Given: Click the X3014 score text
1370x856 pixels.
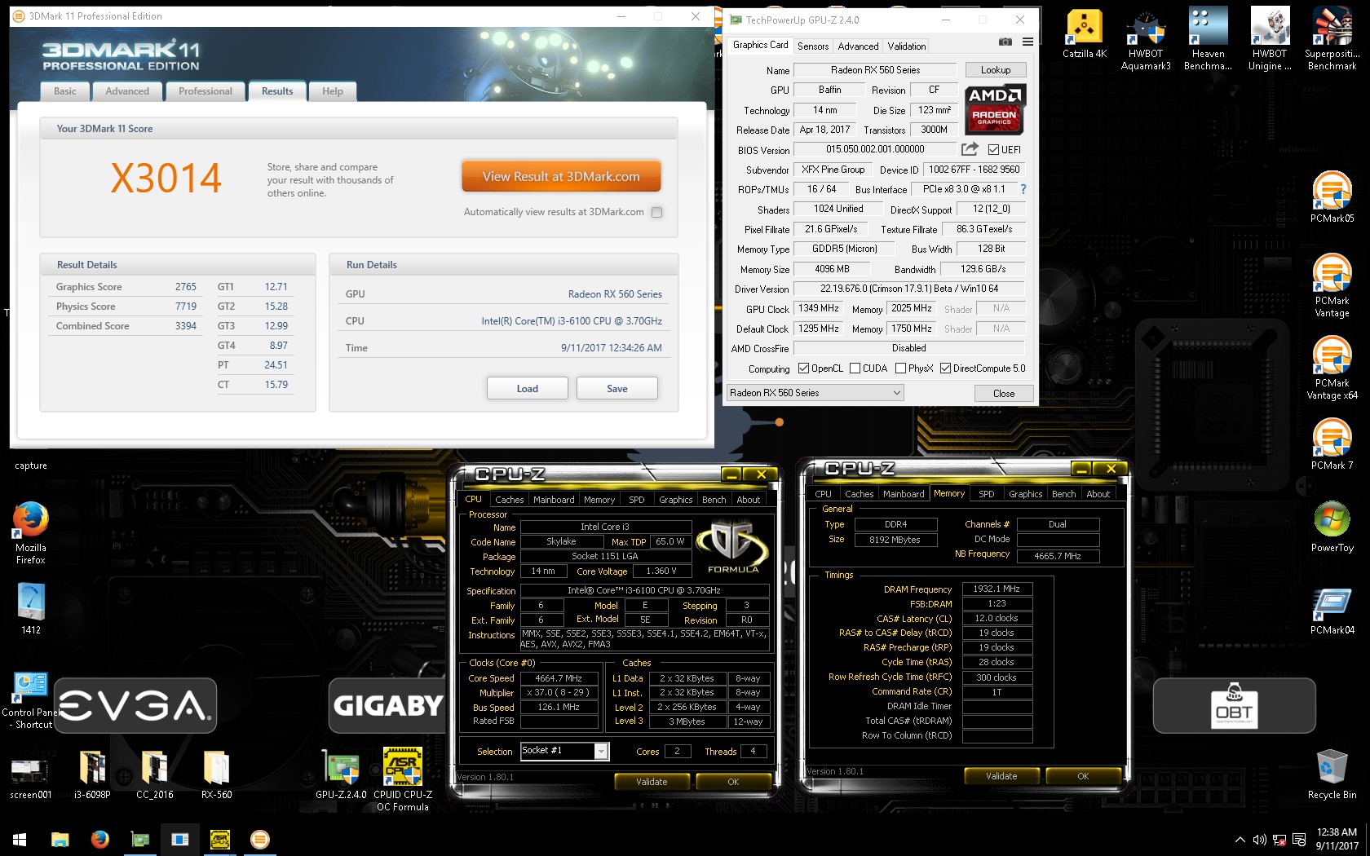Looking at the screenshot, I should point(166,178).
